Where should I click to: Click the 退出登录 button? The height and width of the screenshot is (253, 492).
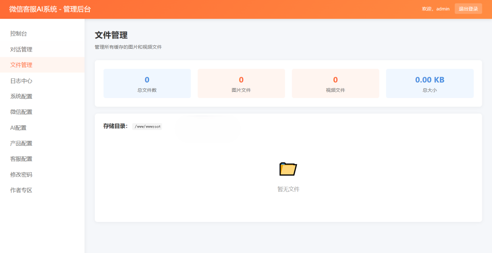(x=468, y=9)
